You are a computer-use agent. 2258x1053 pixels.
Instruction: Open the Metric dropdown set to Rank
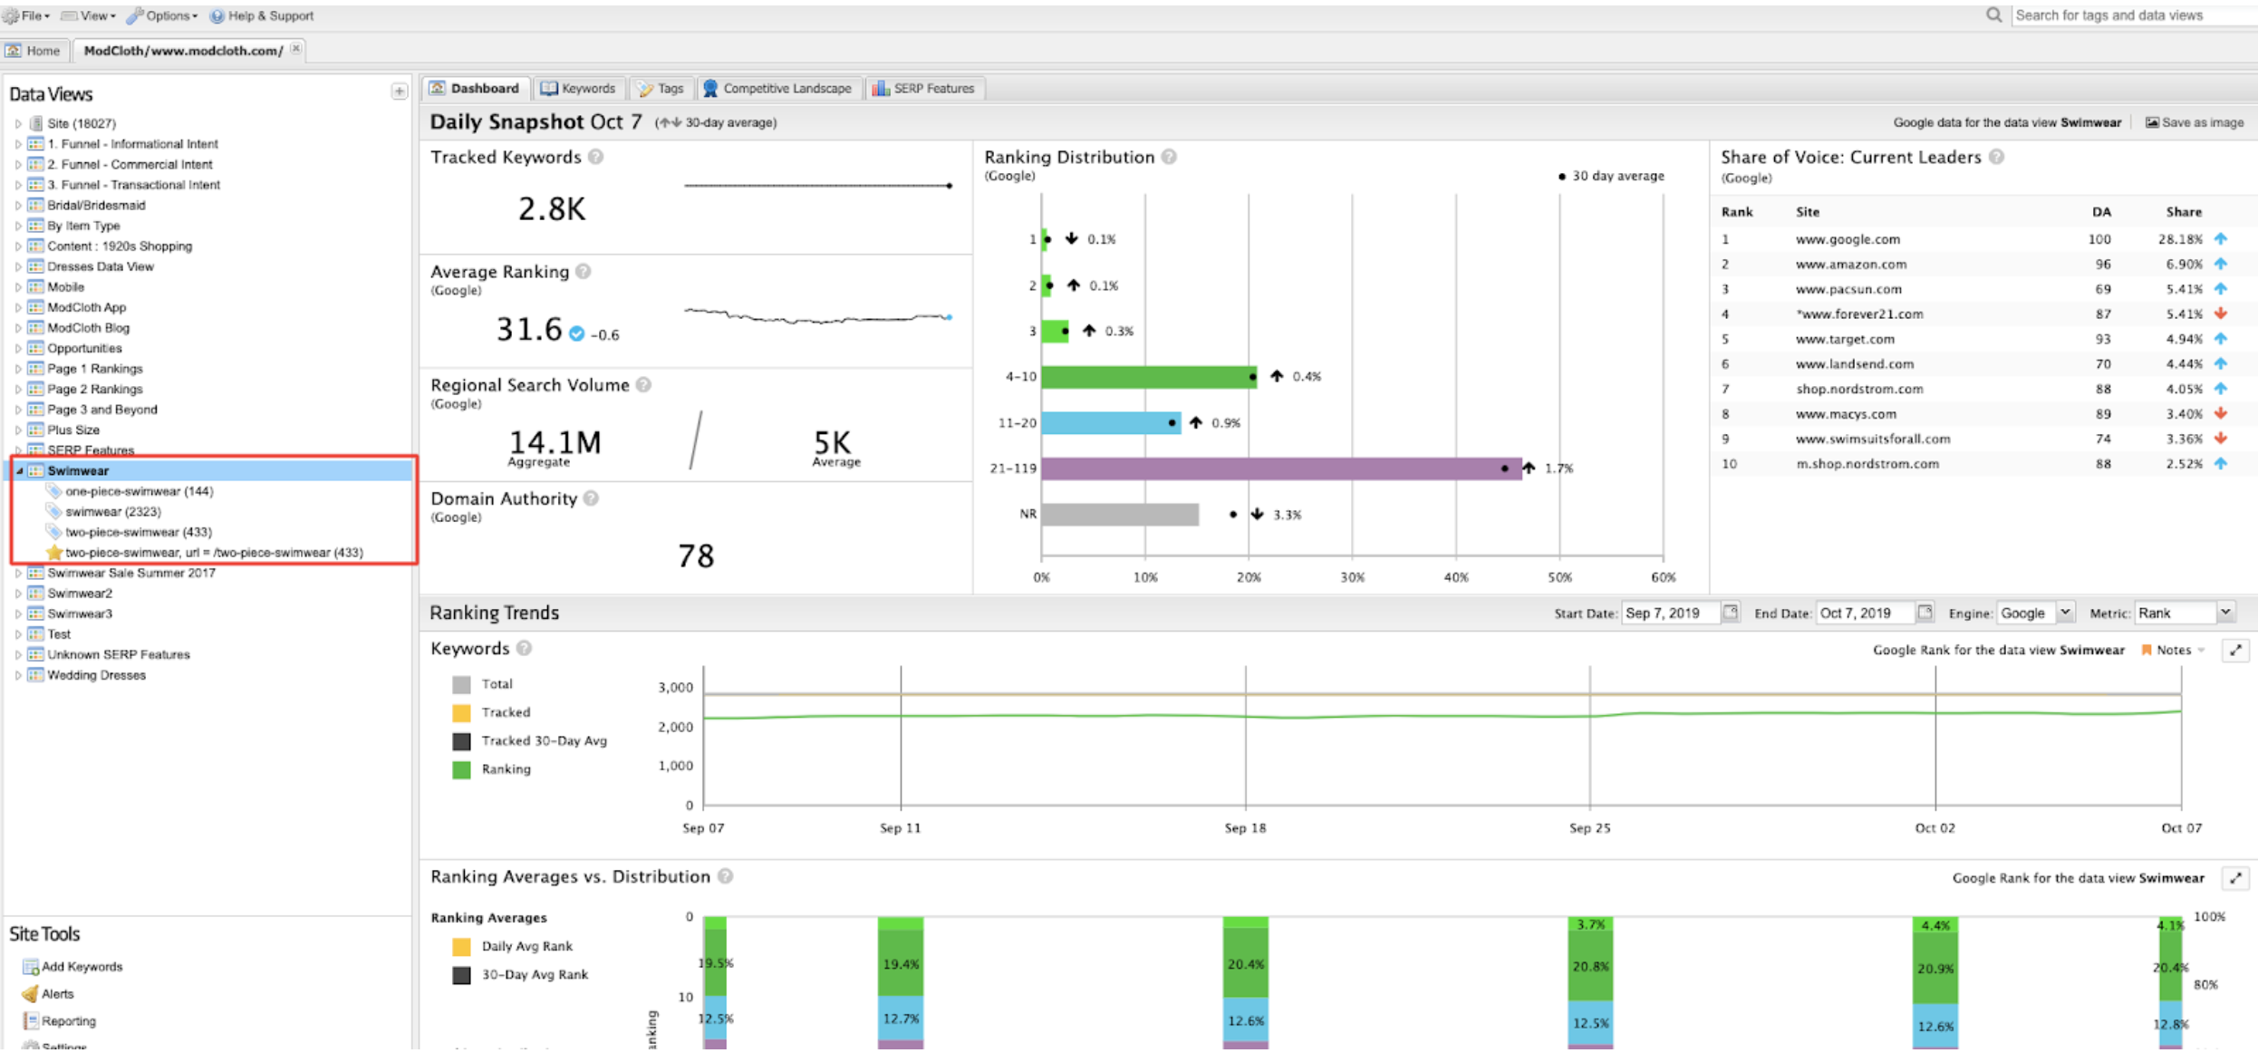click(2225, 613)
